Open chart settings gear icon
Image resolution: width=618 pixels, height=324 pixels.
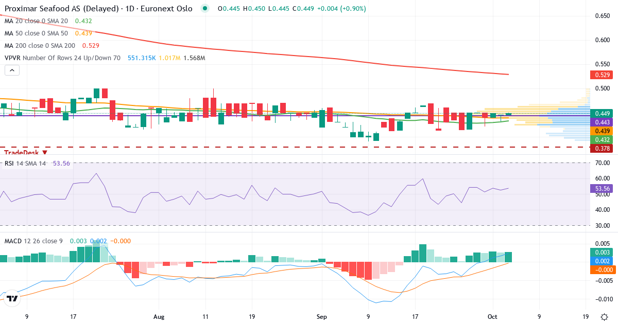tap(604, 316)
